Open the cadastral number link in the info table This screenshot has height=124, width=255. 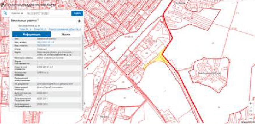pos(43,42)
